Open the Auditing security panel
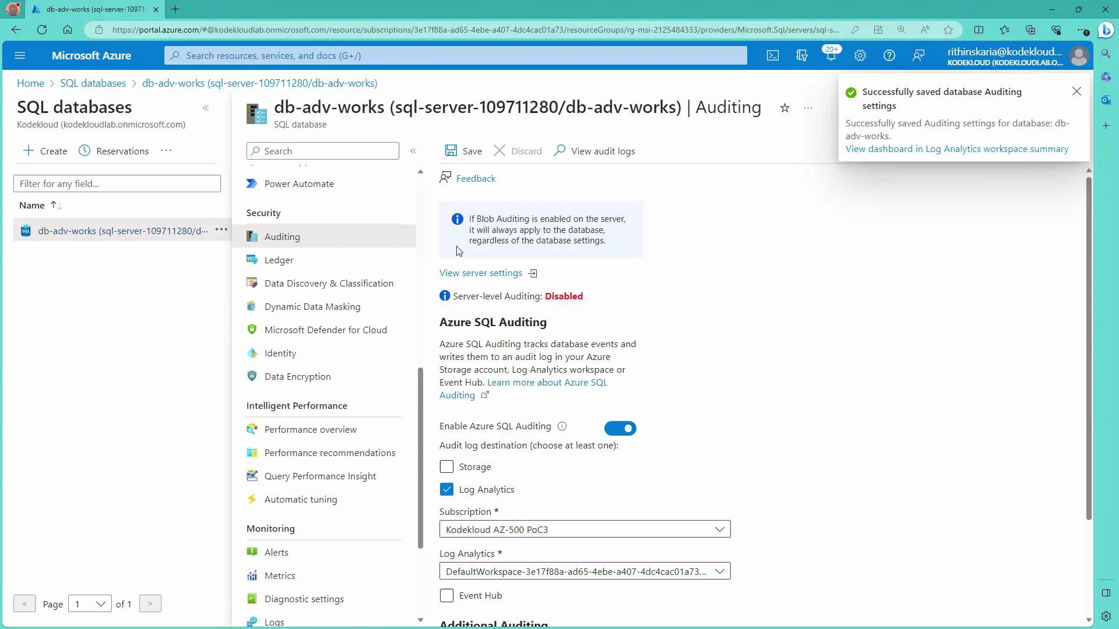Screen dimensions: 1119x629 click(281, 236)
